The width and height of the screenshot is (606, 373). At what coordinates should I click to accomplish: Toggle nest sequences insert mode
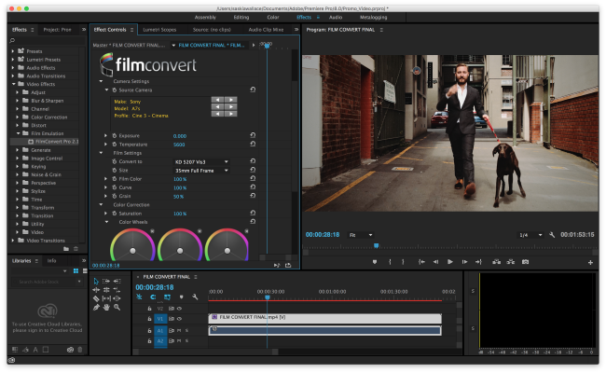[139, 297]
